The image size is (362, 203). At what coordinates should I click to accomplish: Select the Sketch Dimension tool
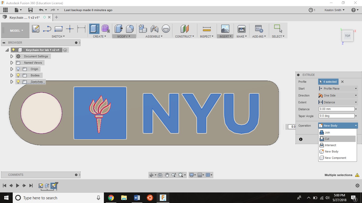[x=81, y=29]
